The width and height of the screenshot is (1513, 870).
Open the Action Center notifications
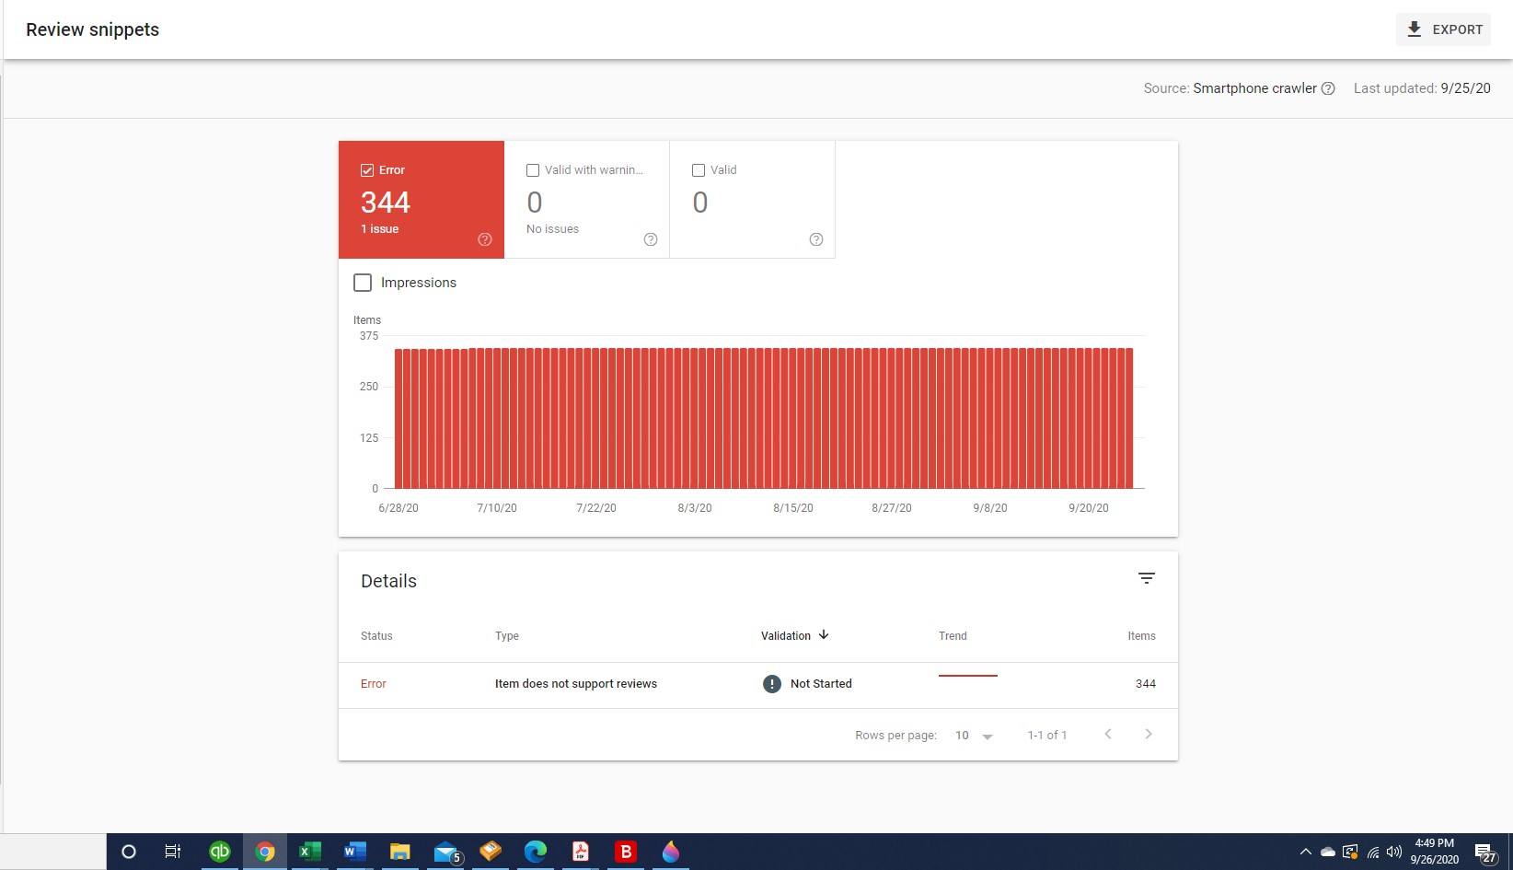click(x=1485, y=853)
